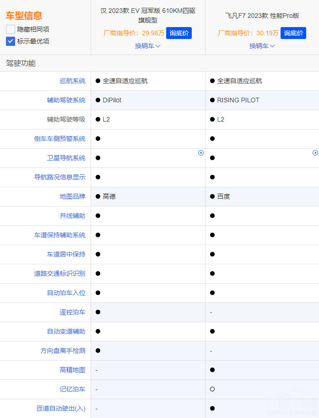The width and height of the screenshot is (319, 418).
Task: Open 换辆车 dropdown under Feifan F7
Action: click(x=262, y=46)
